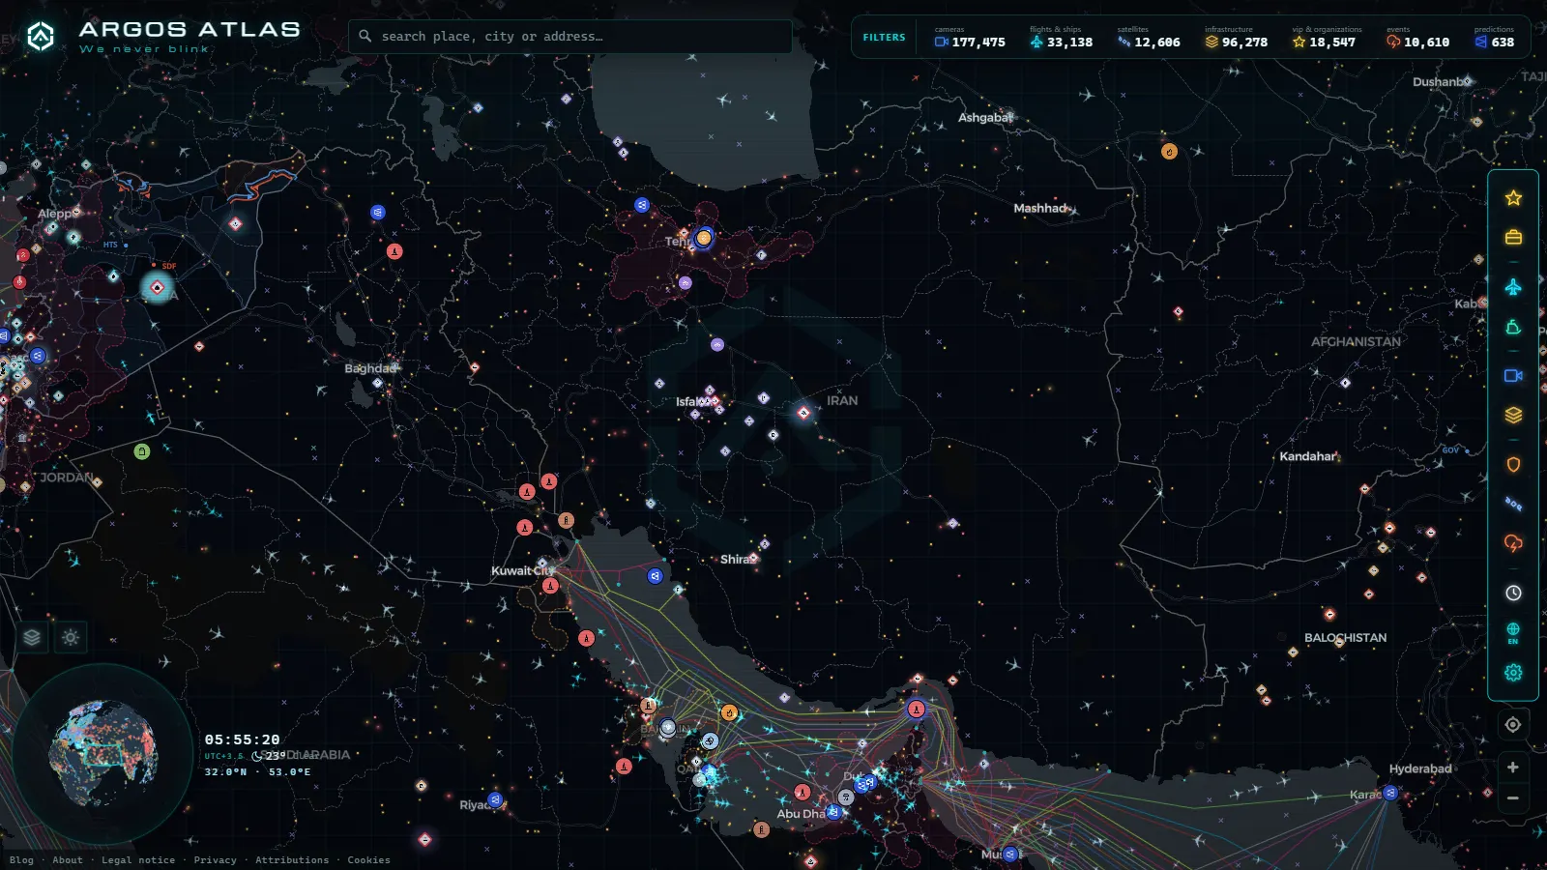Image resolution: width=1547 pixels, height=870 pixels.
Task: Toggle the infrastructure 96,278 filter
Action: pos(1236,38)
